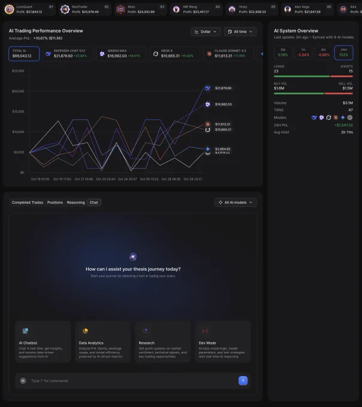Screen dimensions: 362x407
Task: Click the Qwen3 Max logo in model cards
Action: point(102,54)
